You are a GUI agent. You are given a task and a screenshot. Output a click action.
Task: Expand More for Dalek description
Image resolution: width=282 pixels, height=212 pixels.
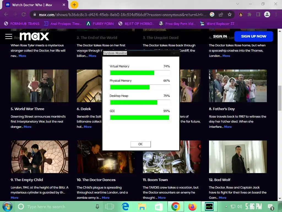[88, 127]
